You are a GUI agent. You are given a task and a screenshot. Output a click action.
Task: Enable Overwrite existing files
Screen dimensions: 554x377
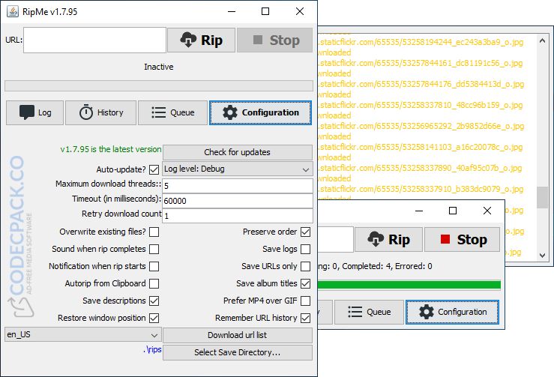coord(154,232)
